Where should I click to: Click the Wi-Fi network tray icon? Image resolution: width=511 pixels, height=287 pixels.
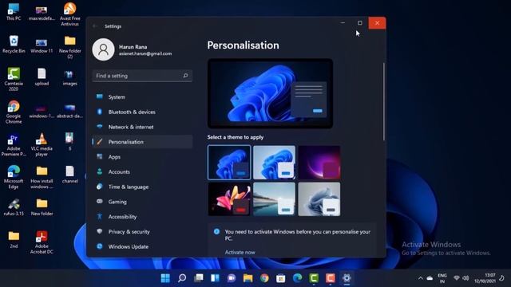click(457, 278)
